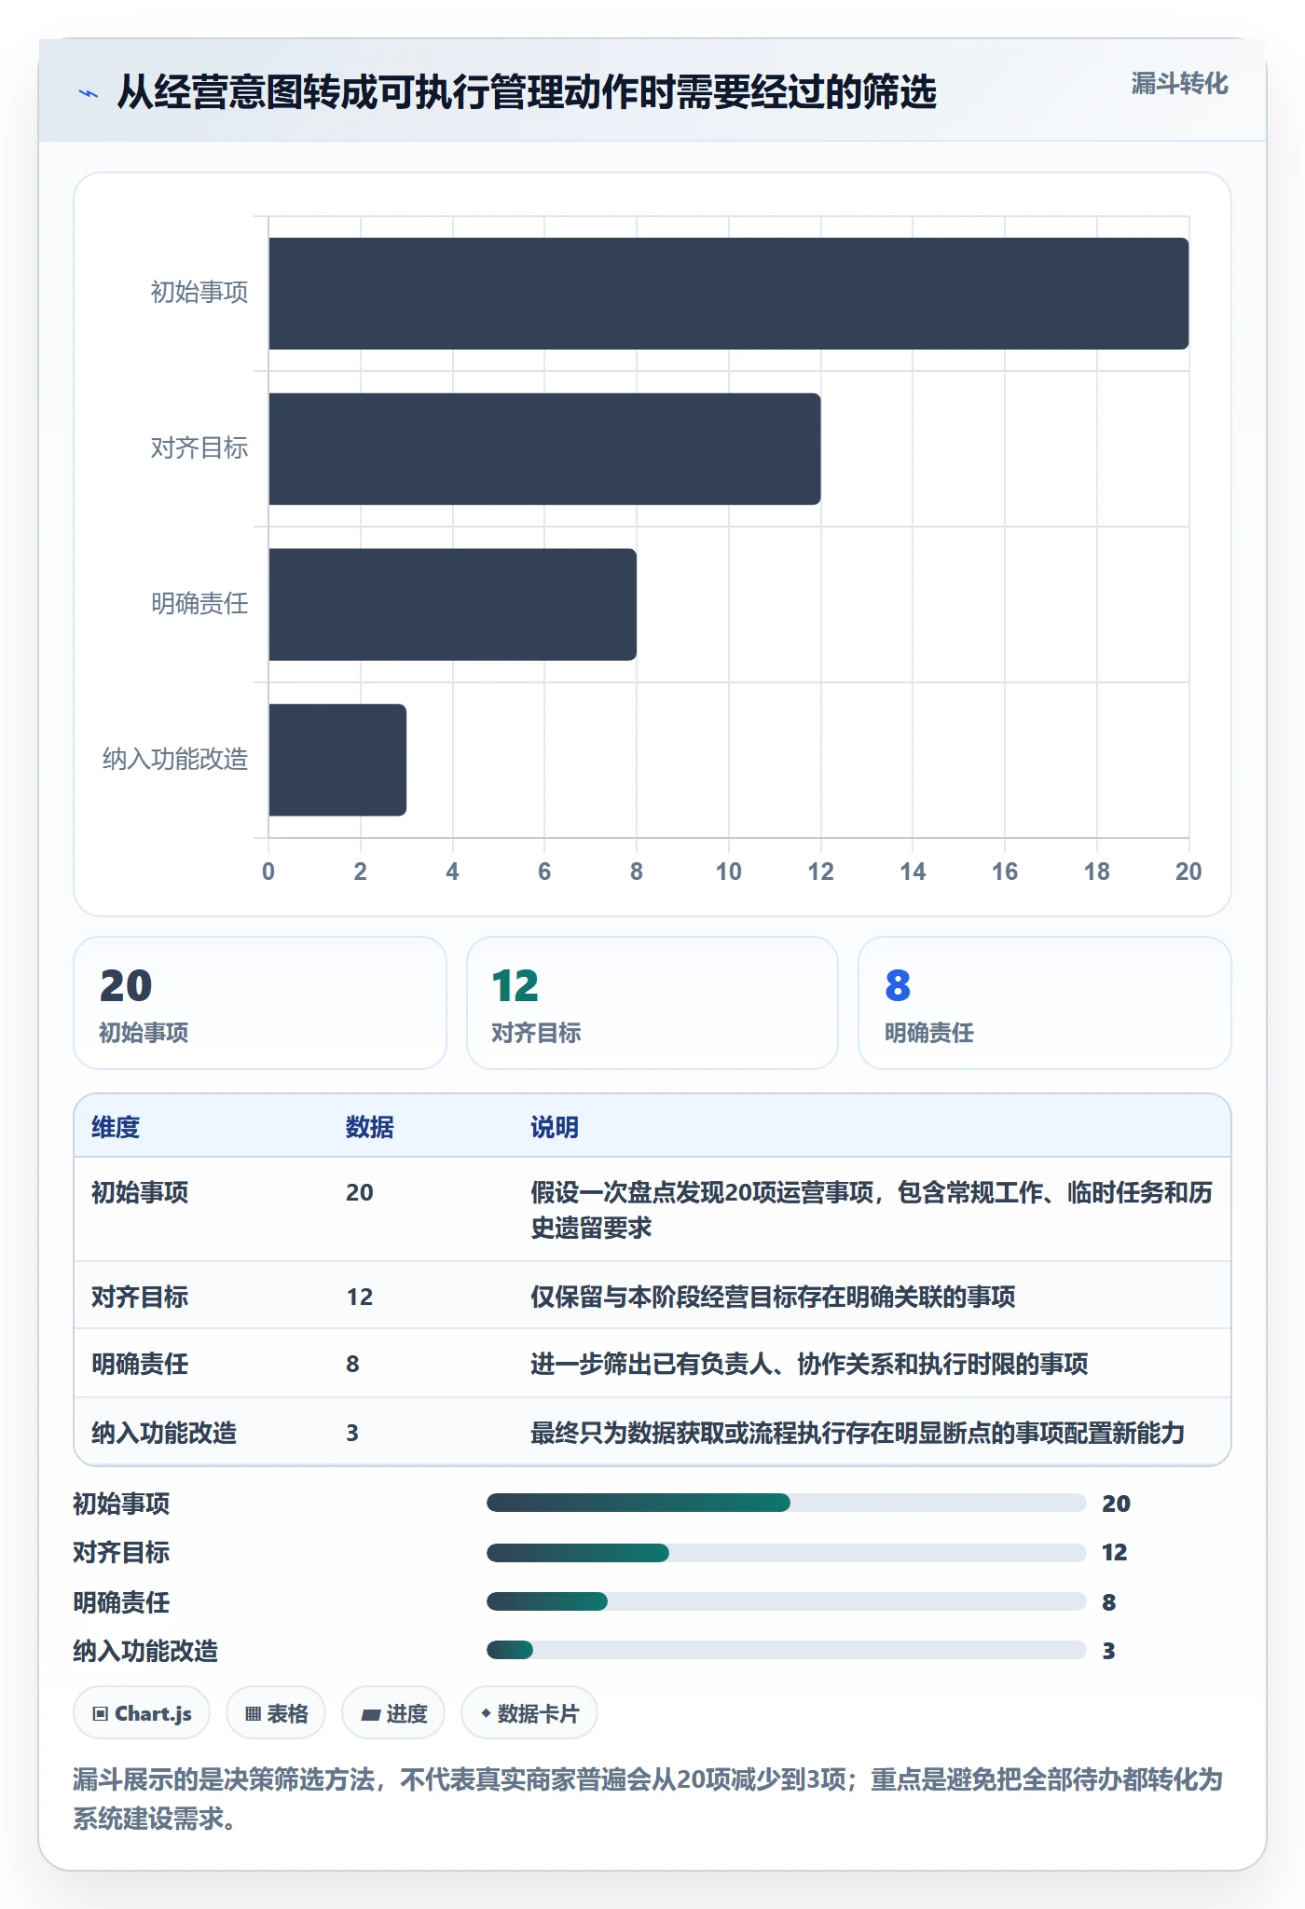Click the data value 12 in the table
Image resolution: width=1305 pixels, height=1909 pixels.
point(360,1297)
